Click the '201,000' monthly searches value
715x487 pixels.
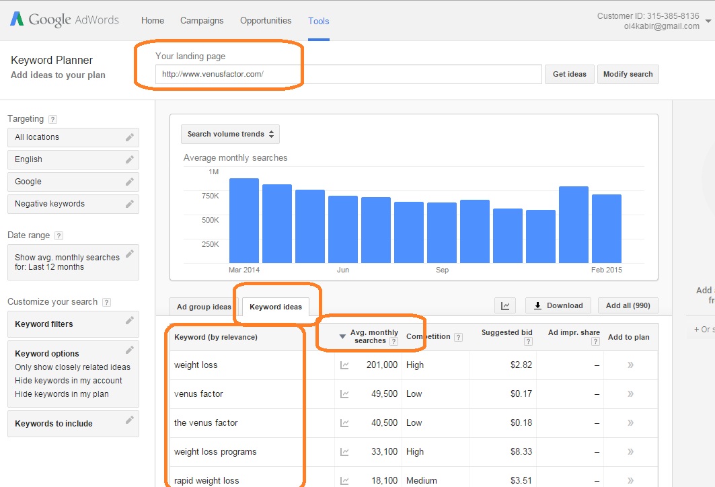click(x=381, y=365)
